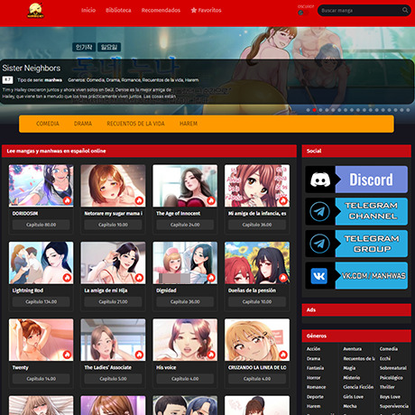The height and width of the screenshot is (415, 415).
Task: Open the Discord social banner
Action: 356,180
